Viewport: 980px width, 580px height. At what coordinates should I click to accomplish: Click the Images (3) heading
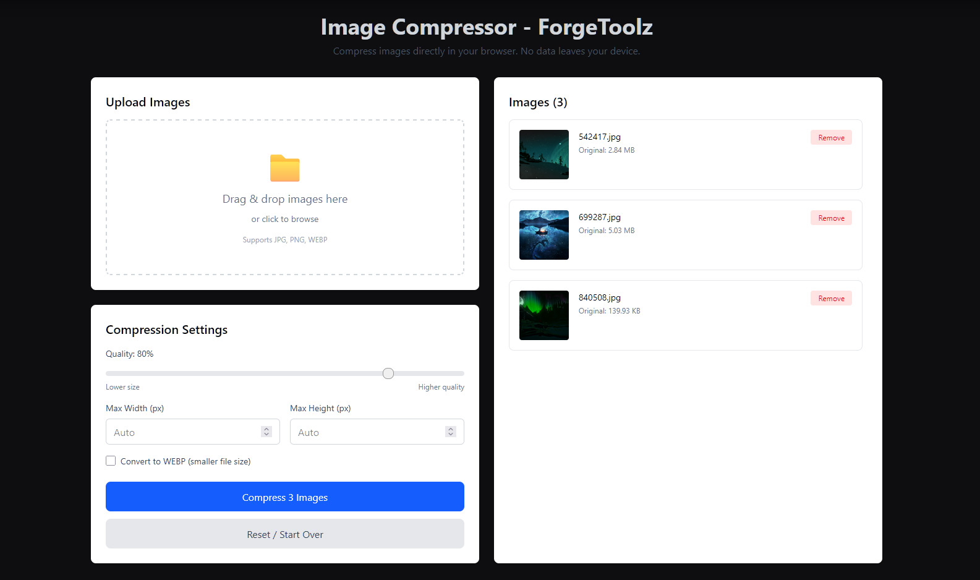point(538,102)
